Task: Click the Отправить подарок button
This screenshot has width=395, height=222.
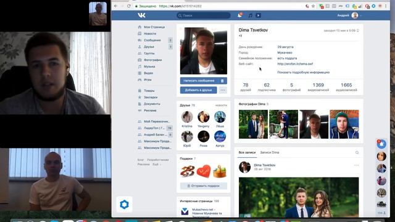Action: [204, 186]
